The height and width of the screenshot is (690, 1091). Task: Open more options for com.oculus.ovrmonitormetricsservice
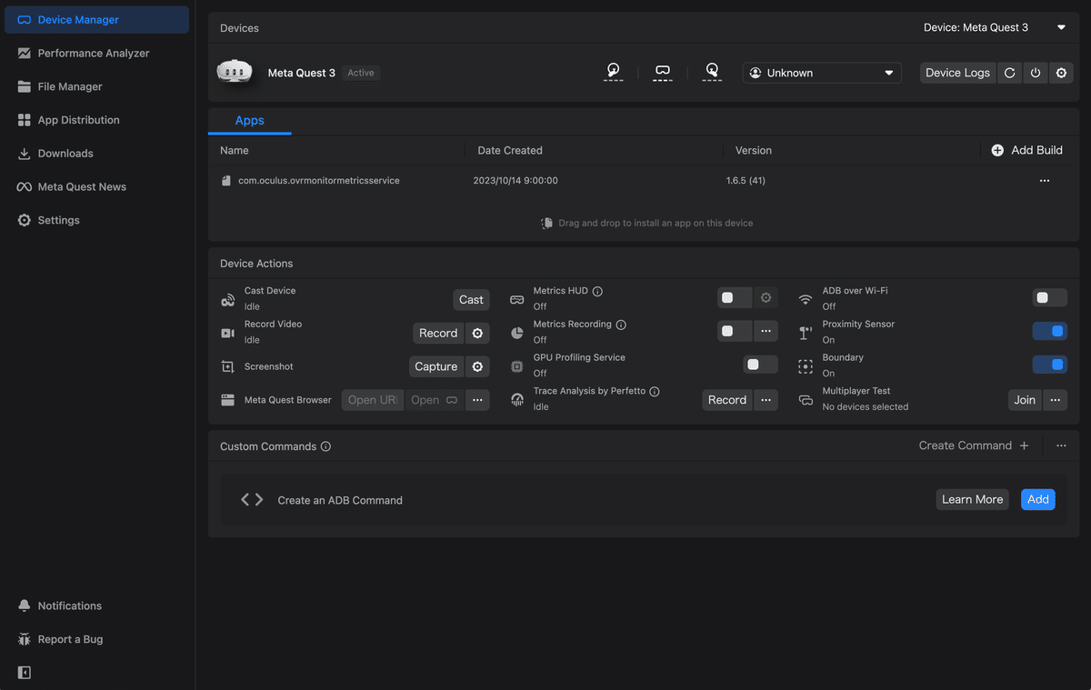click(x=1045, y=181)
